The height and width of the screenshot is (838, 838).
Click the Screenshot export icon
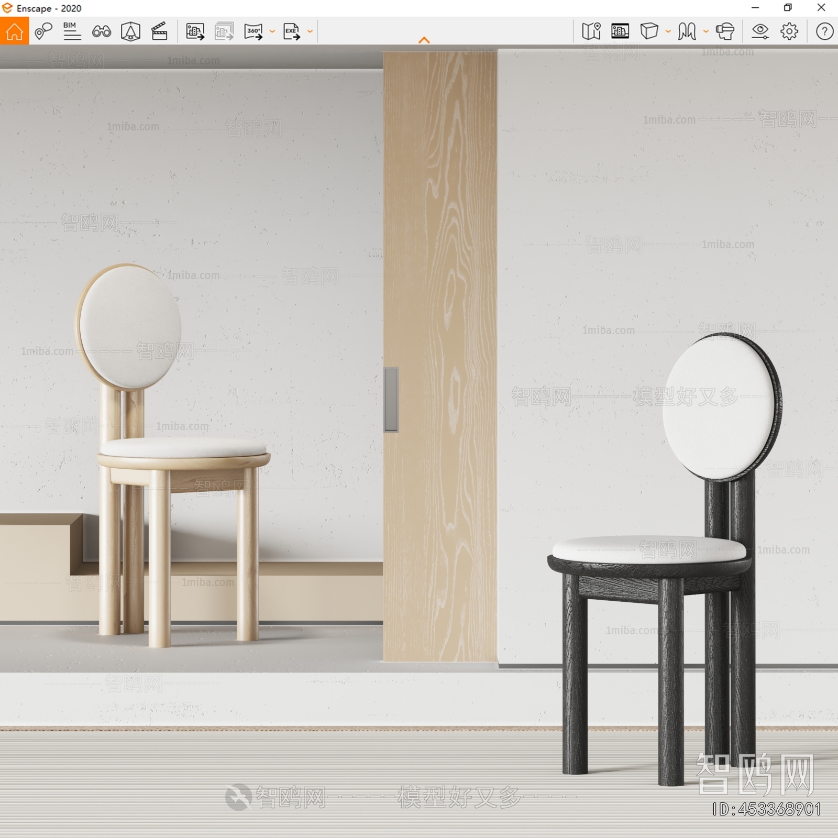(195, 31)
